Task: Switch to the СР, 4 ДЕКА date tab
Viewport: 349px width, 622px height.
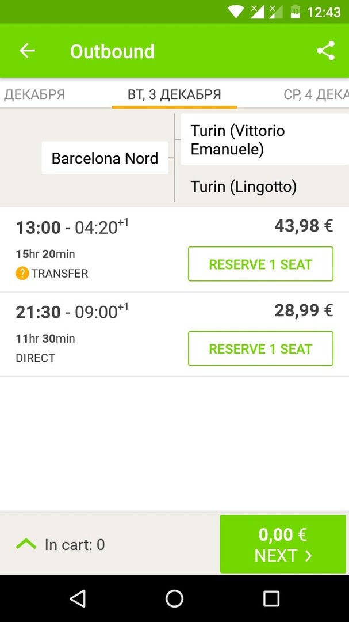Action: (316, 94)
